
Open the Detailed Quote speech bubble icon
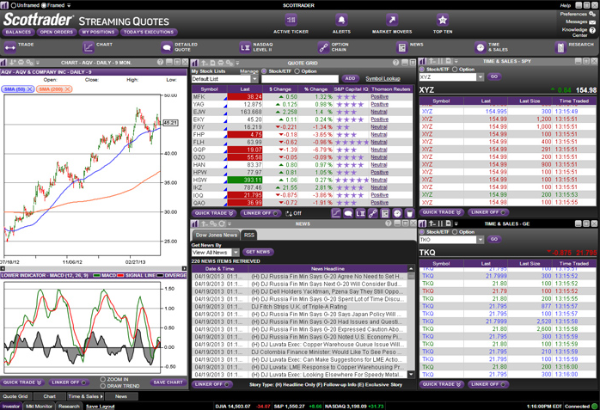167,47
